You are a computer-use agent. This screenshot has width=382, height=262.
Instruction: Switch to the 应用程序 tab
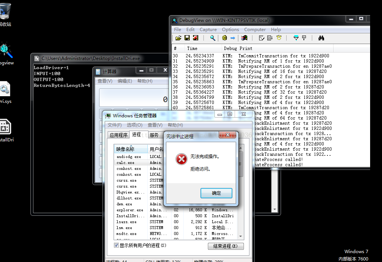(x=118, y=135)
